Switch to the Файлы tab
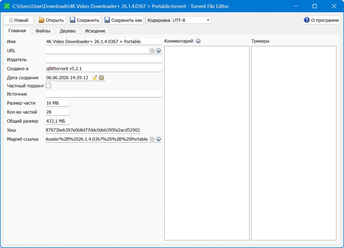Viewport: 344px width, 248px height. point(43,31)
